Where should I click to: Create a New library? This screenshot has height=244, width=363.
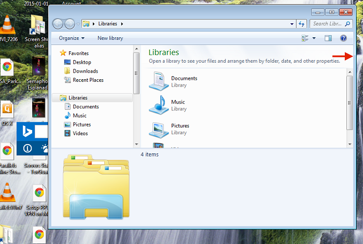click(x=110, y=38)
